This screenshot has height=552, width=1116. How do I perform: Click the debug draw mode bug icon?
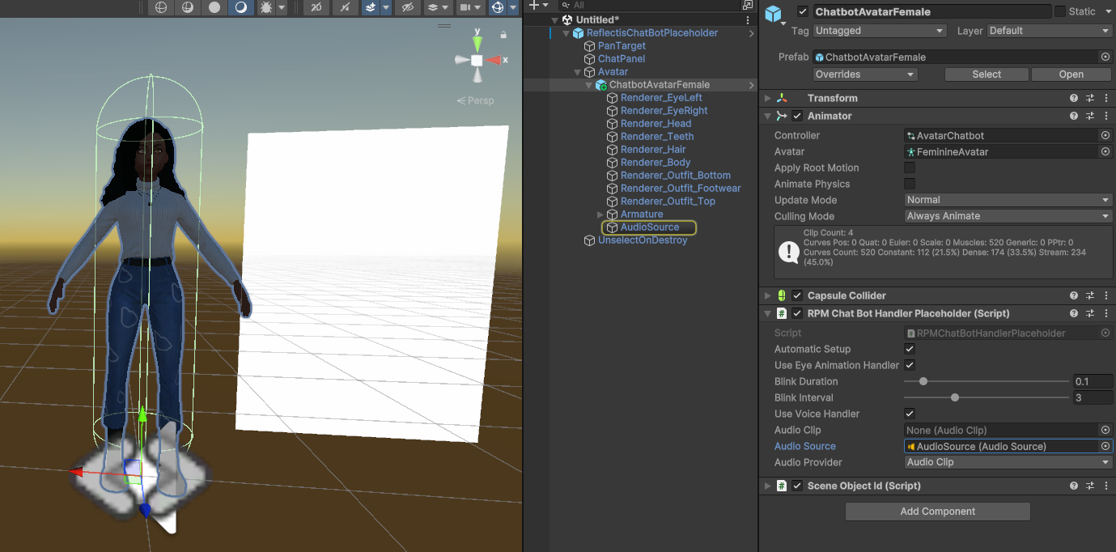coord(265,7)
